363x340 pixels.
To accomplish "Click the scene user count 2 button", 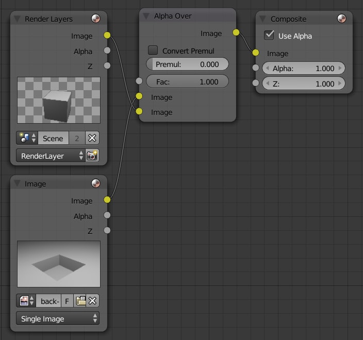I will (x=77, y=138).
